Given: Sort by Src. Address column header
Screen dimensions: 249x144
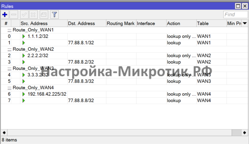Looking at the screenshot, I should tap(43, 23).
